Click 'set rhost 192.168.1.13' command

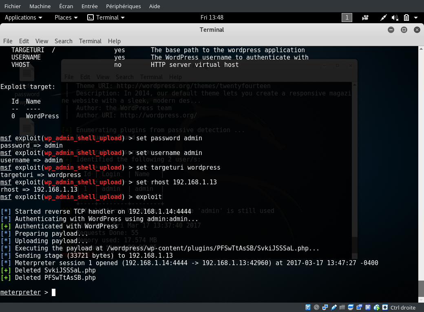(176, 182)
